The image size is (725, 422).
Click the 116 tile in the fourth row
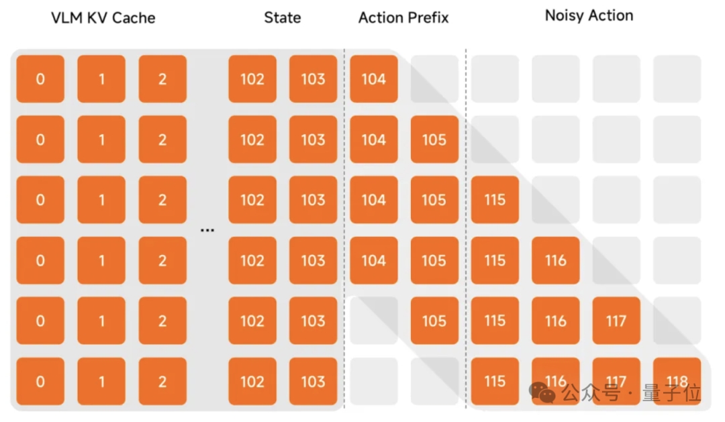pos(556,260)
